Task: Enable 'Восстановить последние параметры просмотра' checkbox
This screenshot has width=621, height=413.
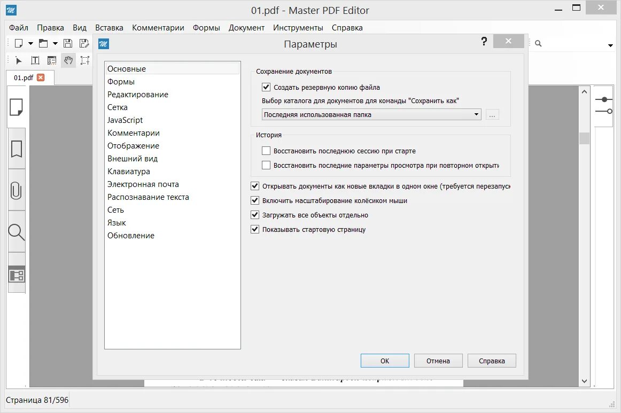Action: coord(266,165)
